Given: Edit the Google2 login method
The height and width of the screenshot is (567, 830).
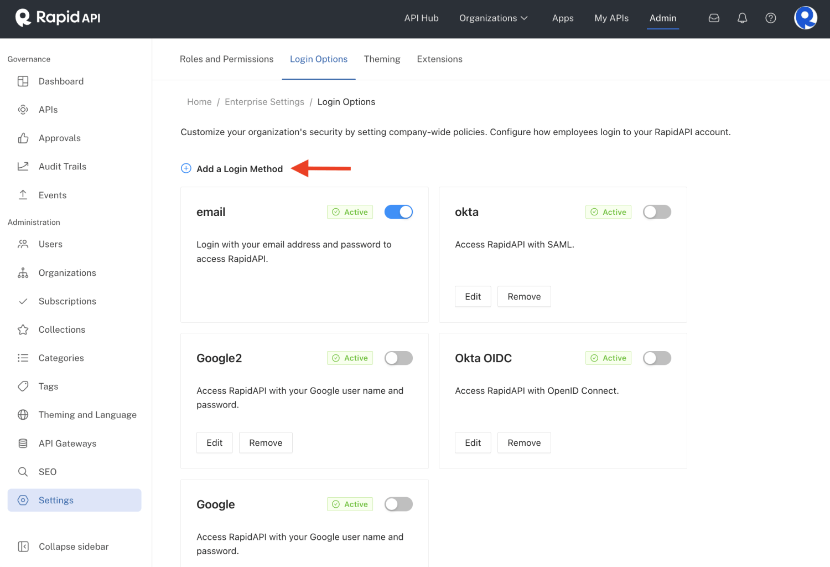Looking at the screenshot, I should pos(215,442).
